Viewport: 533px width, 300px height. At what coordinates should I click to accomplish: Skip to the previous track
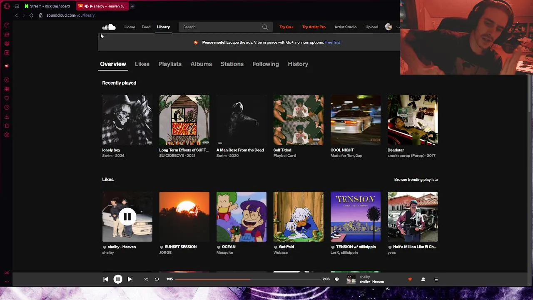[106, 279]
